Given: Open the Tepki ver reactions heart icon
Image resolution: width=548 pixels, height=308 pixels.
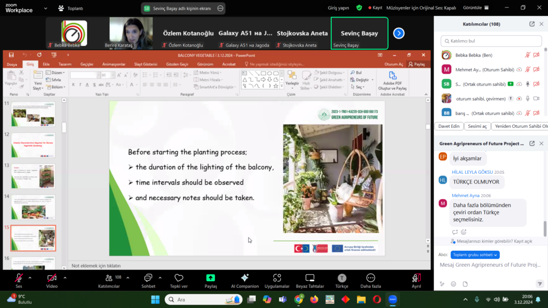Looking at the screenshot, I should pyautogui.click(x=179, y=278).
